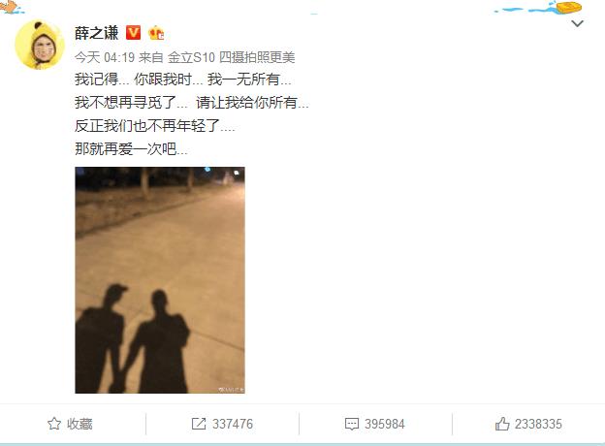The image size is (605, 446).
Task: Click the yellow float decoration in header
Action: (568, 7)
